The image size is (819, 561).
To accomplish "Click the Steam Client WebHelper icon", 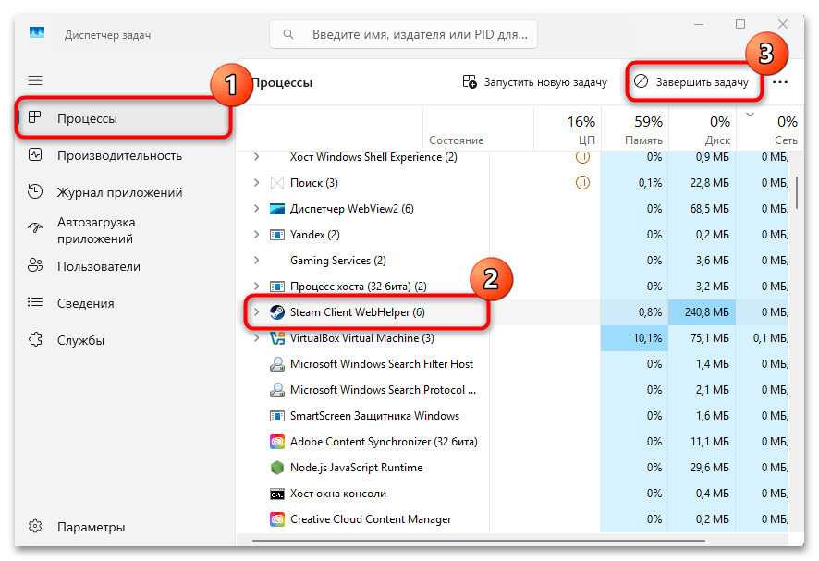I will 276,312.
